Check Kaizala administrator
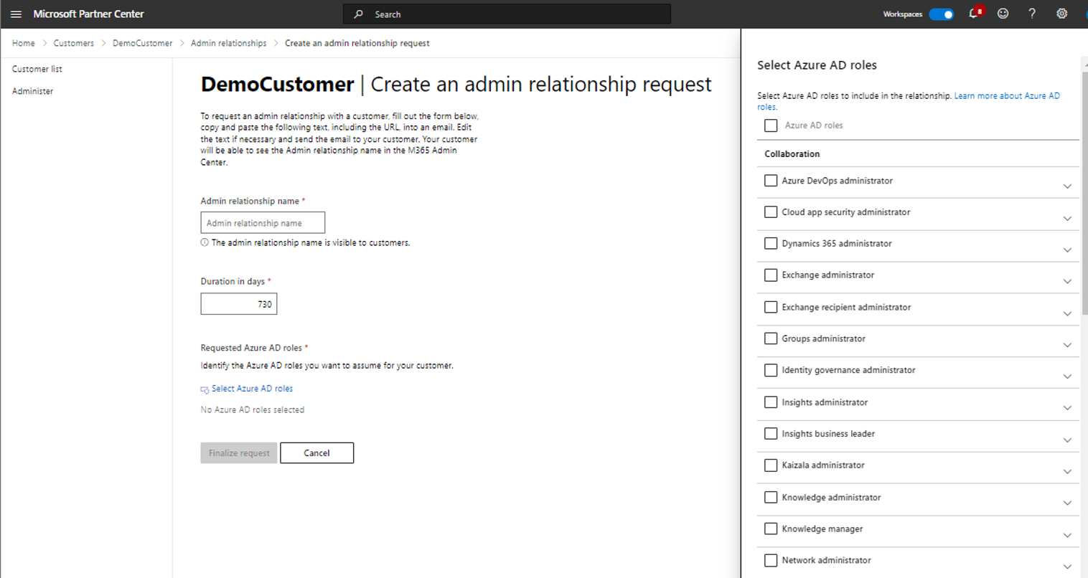 click(x=771, y=465)
